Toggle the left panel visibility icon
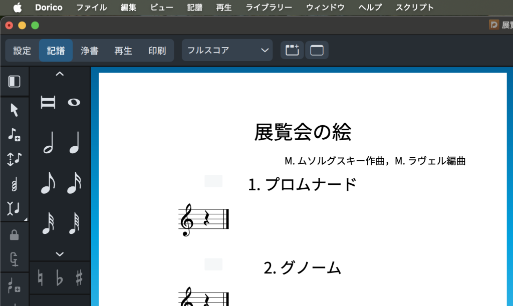513x306 pixels. point(15,81)
